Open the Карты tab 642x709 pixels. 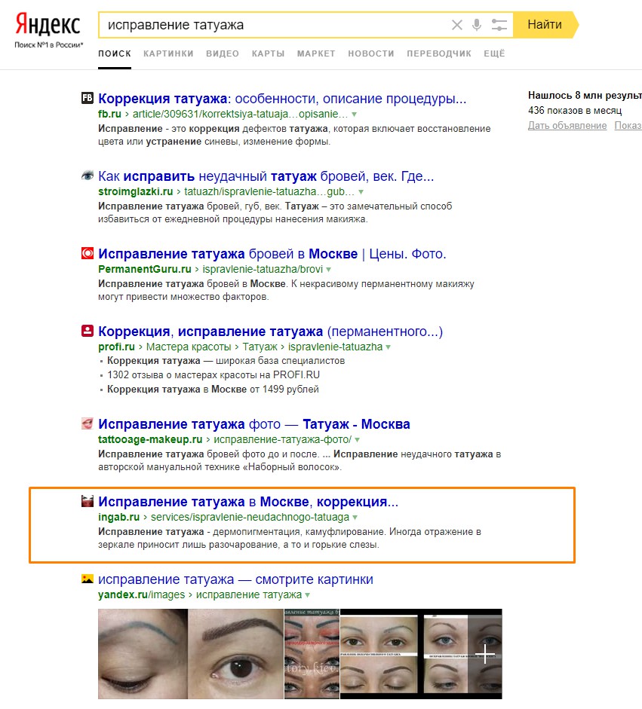[x=268, y=53]
